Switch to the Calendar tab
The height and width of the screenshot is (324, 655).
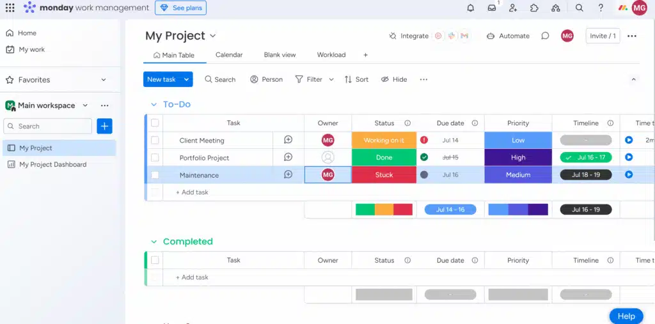click(x=229, y=55)
